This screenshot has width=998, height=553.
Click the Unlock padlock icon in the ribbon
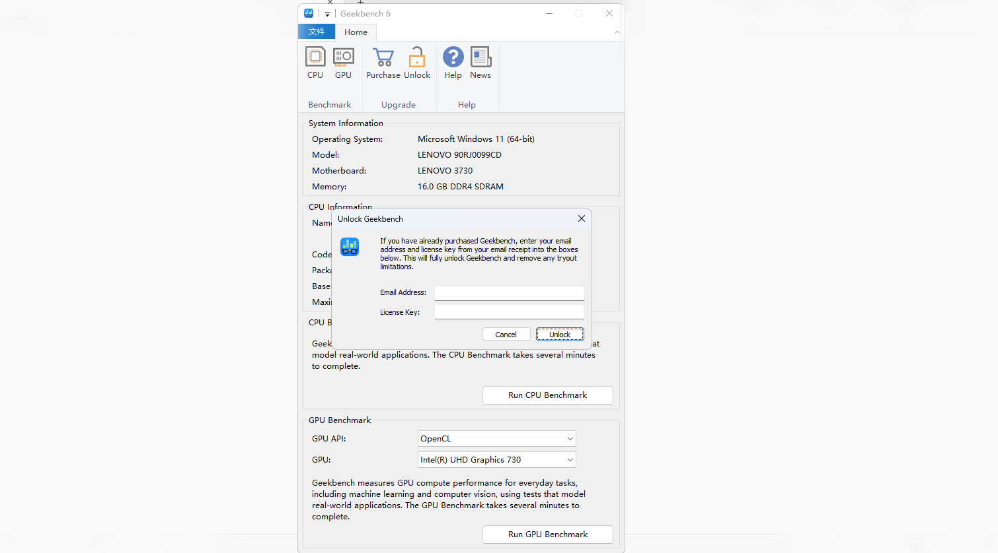click(417, 63)
